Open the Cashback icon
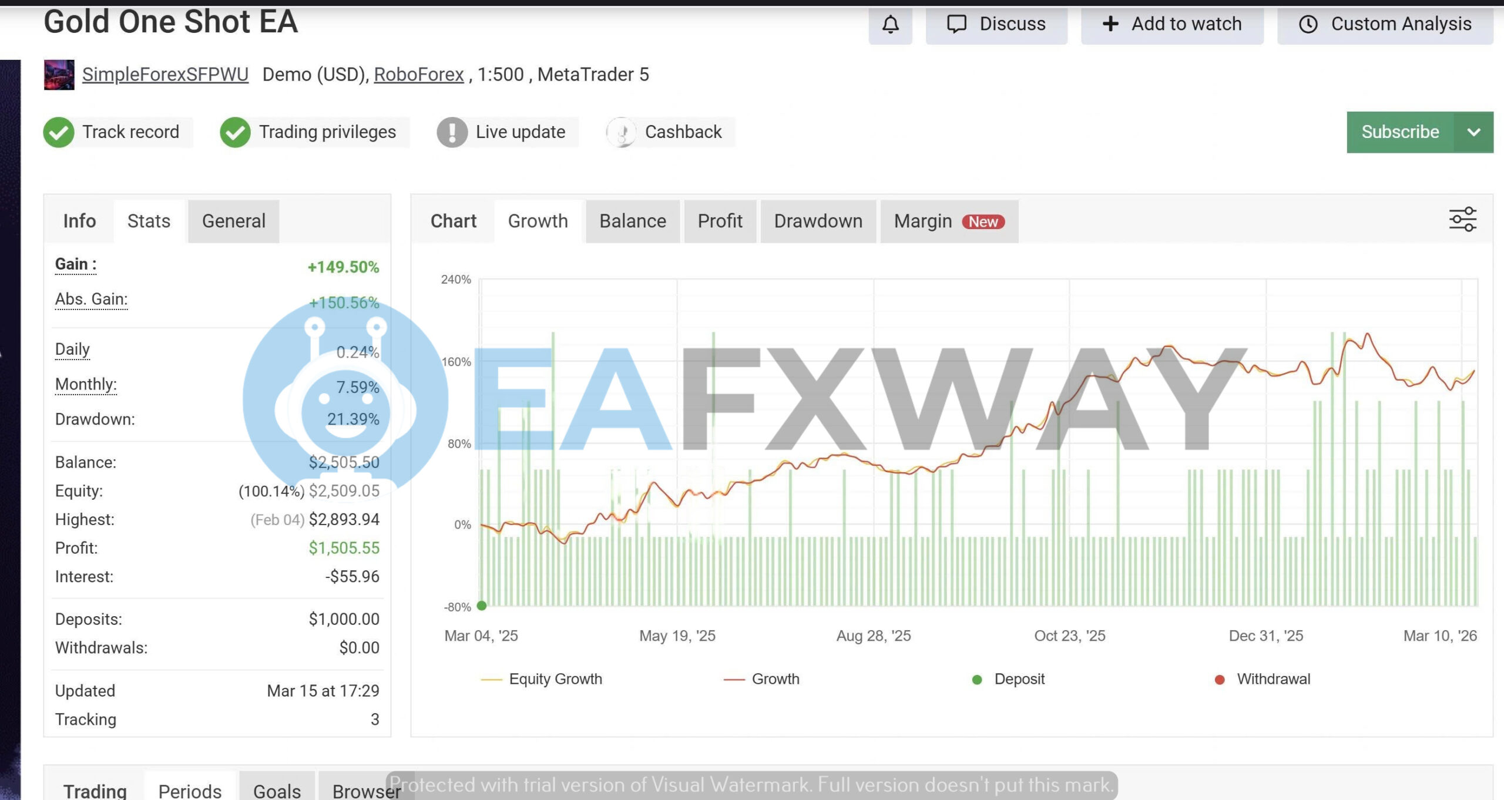The image size is (1504, 800). pyautogui.click(x=621, y=132)
